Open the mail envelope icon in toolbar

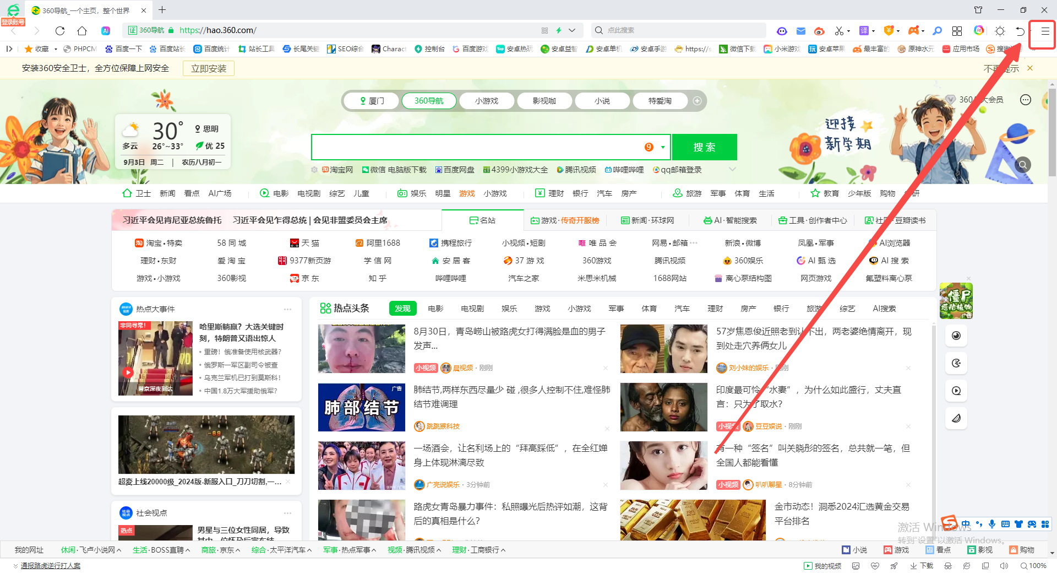click(x=801, y=30)
